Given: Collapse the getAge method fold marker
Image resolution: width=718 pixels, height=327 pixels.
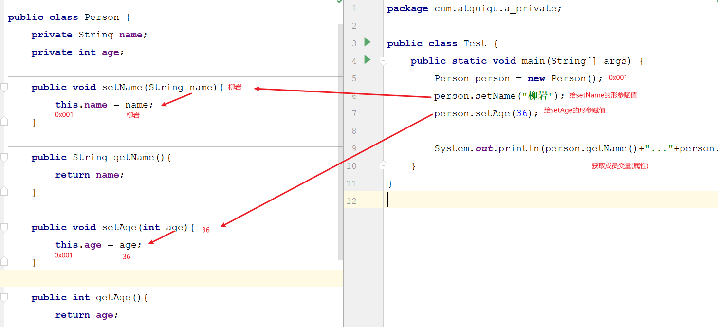Looking at the screenshot, I should (x=4, y=297).
